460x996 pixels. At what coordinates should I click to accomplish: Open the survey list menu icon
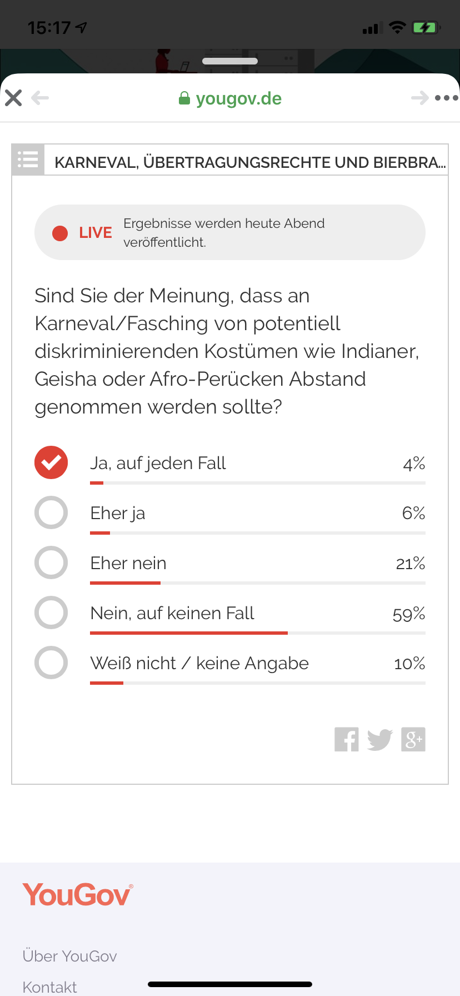[28, 160]
